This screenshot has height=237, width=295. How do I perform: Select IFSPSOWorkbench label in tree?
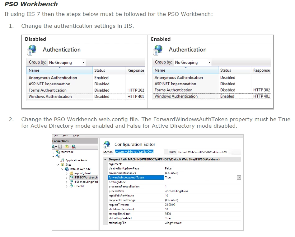point(86,177)
